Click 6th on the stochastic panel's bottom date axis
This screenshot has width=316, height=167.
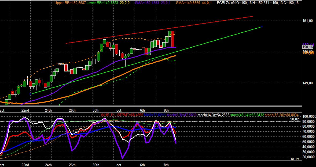click(x=142, y=165)
